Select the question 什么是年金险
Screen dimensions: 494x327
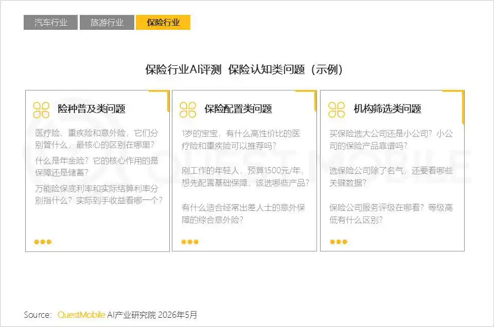[x=97, y=167]
